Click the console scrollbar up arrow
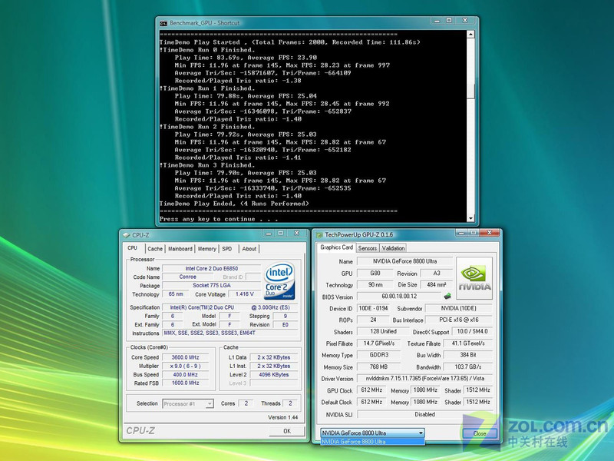614x461 pixels. [x=470, y=35]
